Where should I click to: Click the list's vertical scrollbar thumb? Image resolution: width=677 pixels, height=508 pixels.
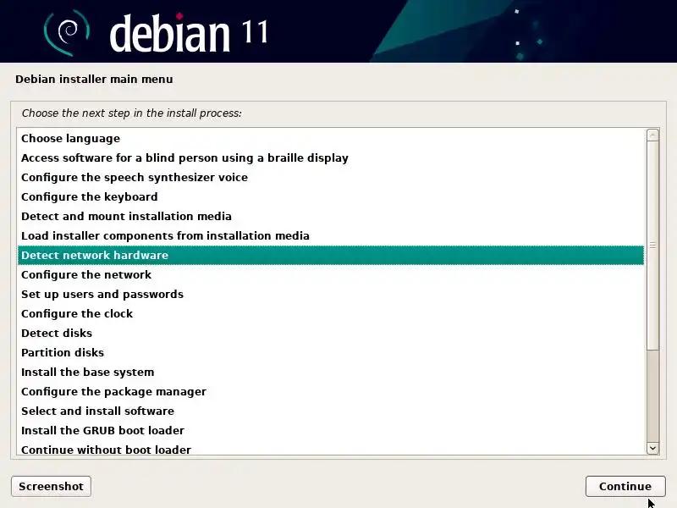pos(652,246)
